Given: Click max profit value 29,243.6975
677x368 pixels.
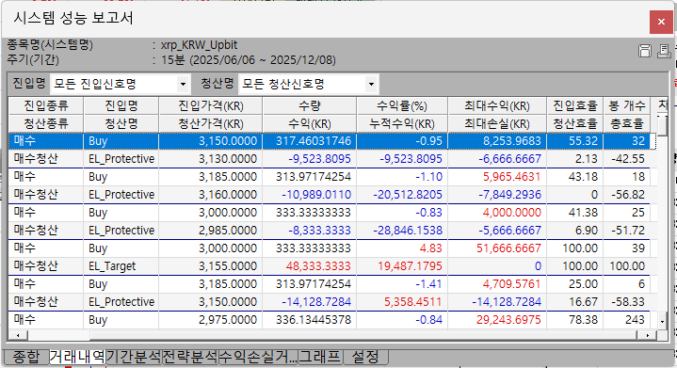Looking at the screenshot, I should click(x=497, y=320).
